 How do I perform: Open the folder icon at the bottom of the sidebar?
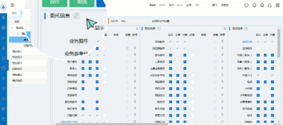(x=3, y=119)
